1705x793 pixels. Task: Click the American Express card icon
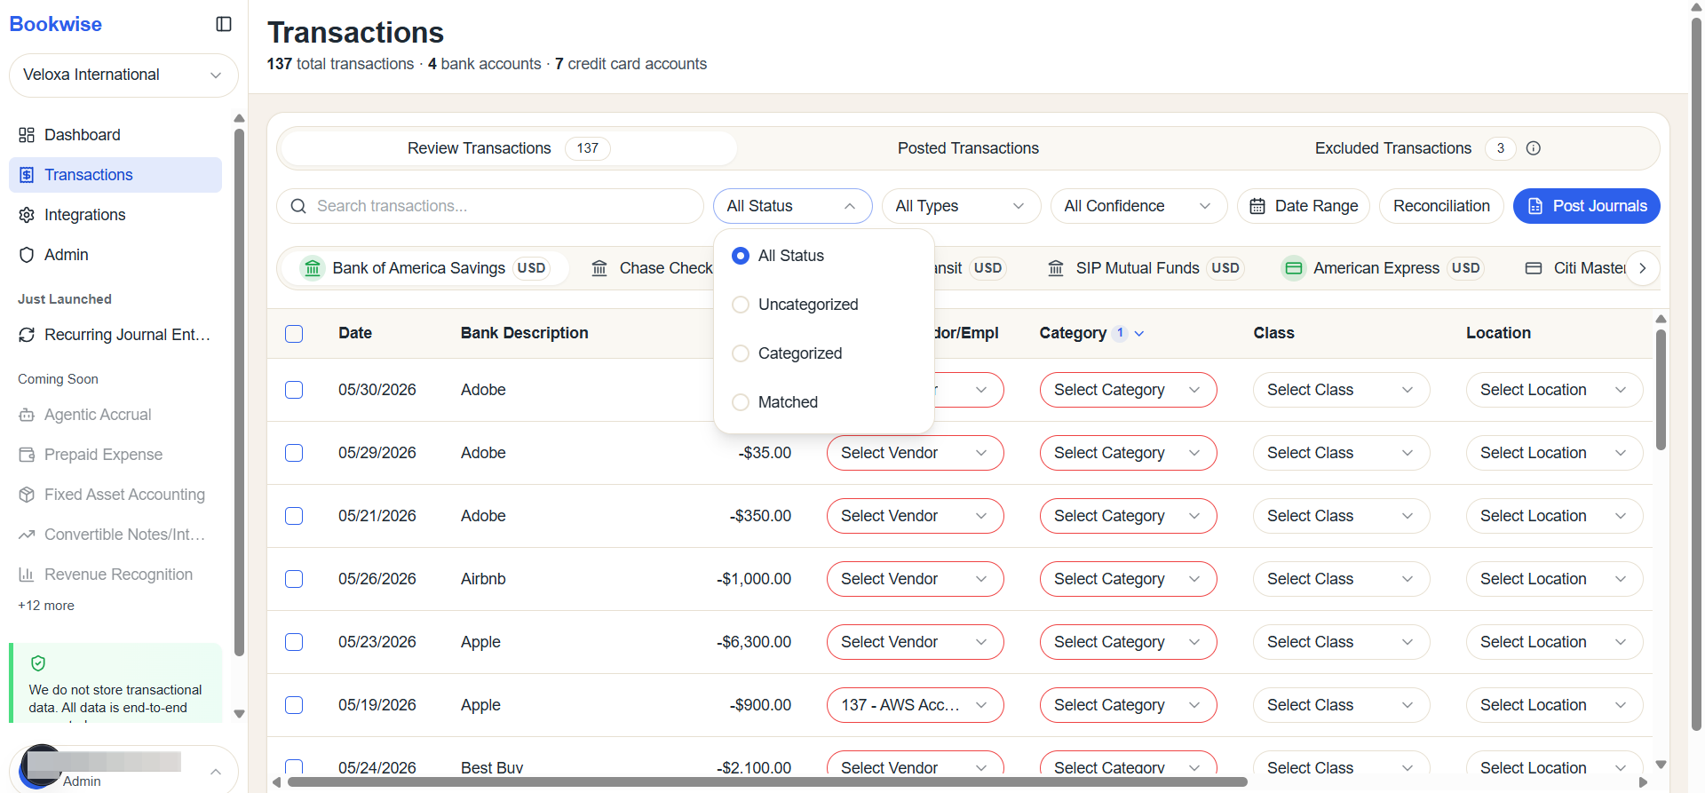(x=1294, y=268)
